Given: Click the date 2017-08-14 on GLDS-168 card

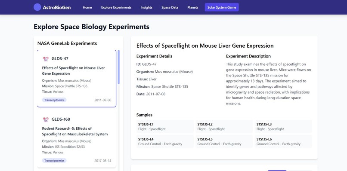Looking at the screenshot, I should point(103,161).
